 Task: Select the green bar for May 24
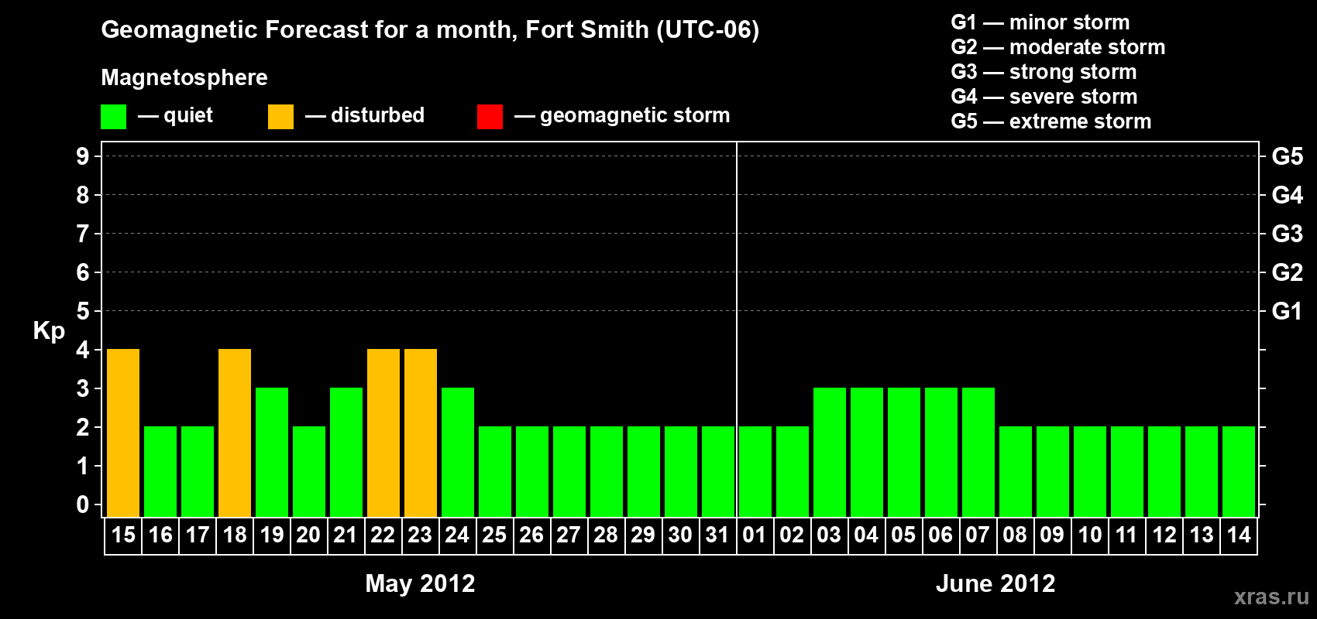tap(458, 453)
